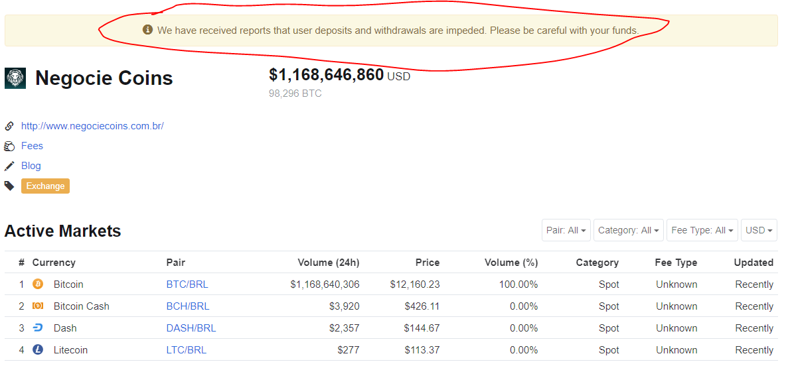Open the DASH/BRL pair link
The width and height of the screenshot is (790, 370).
coord(191,328)
